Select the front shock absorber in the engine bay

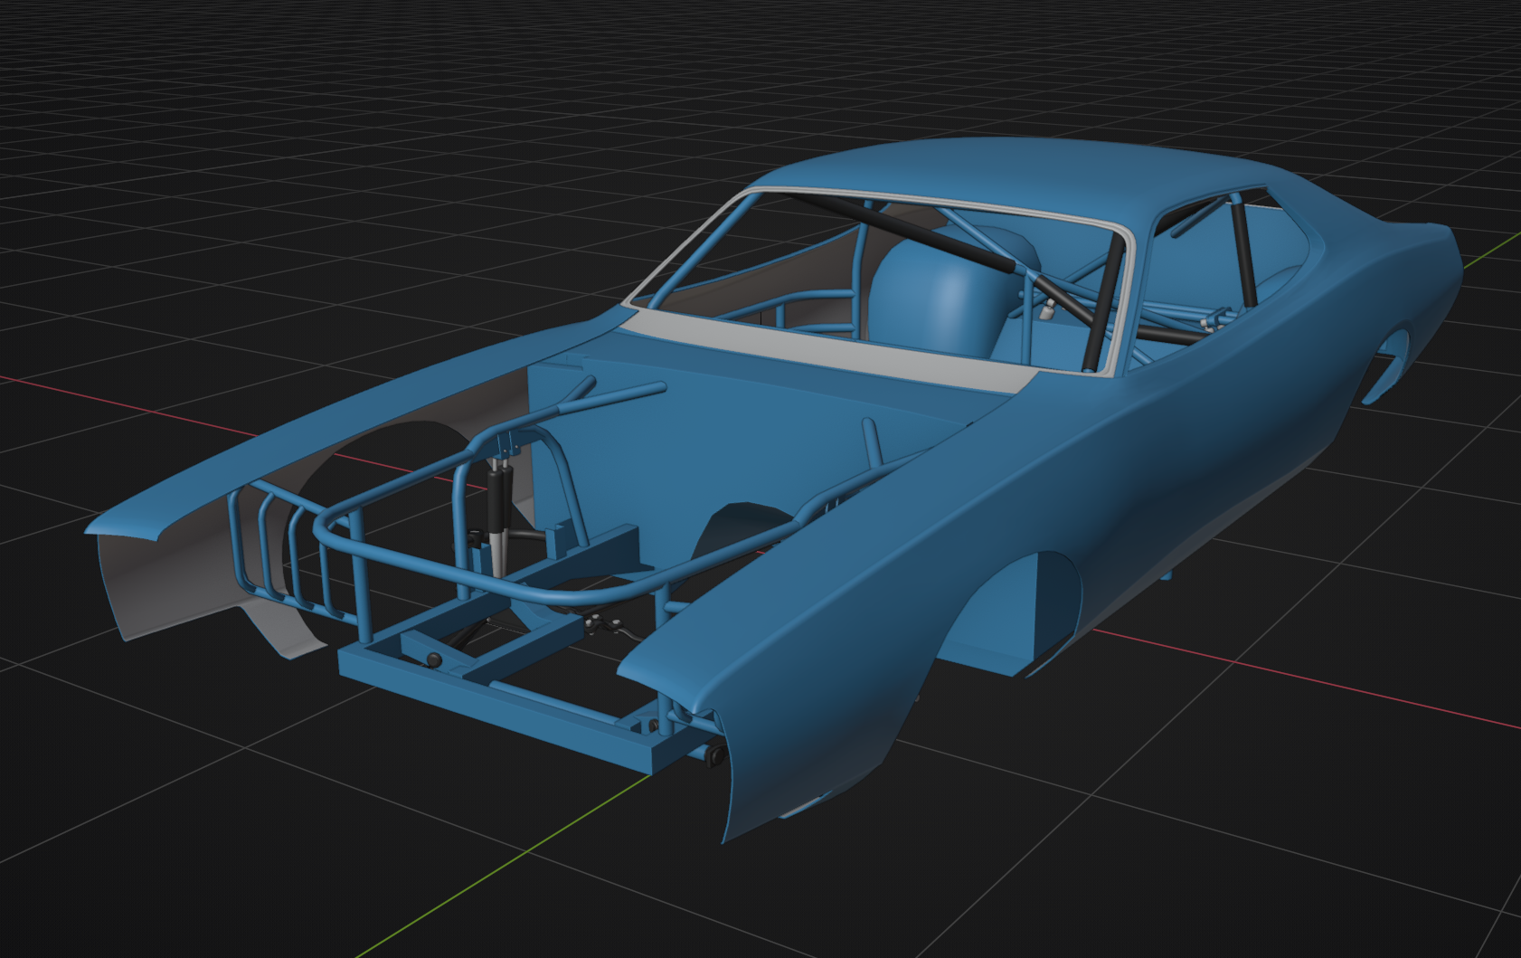point(497,516)
